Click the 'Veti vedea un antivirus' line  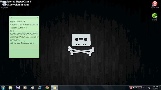click(24, 25)
